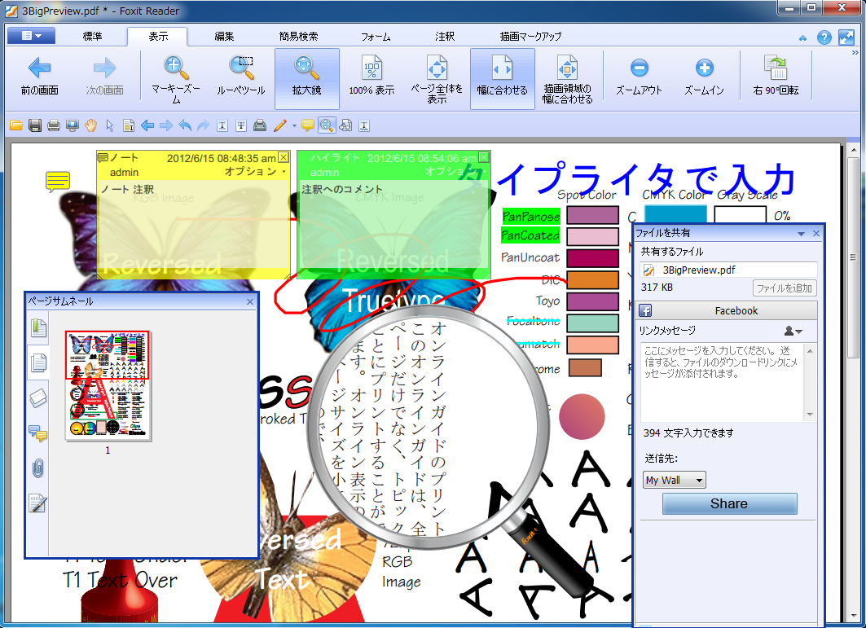Show page thumbnails panel icon in sidebar
866x628 pixels.
click(38, 363)
